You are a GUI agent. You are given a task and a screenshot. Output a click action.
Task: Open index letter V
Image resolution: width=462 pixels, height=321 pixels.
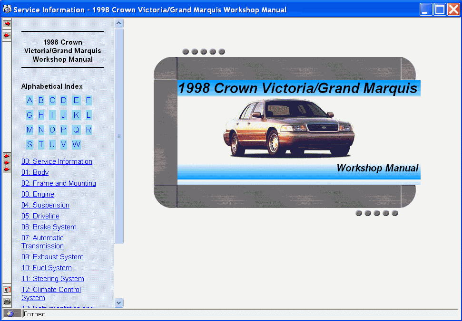click(x=64, y=144)
